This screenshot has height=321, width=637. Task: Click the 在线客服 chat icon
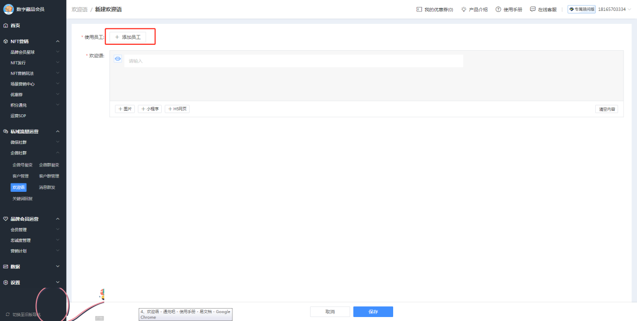coord(532,9)
